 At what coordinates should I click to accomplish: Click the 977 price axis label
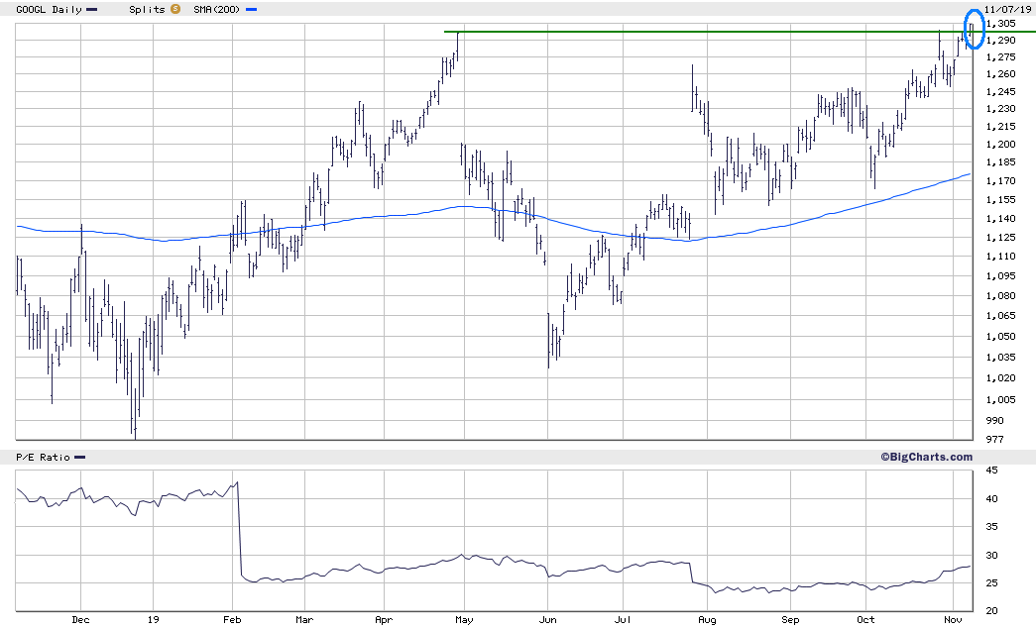[994, 440]
